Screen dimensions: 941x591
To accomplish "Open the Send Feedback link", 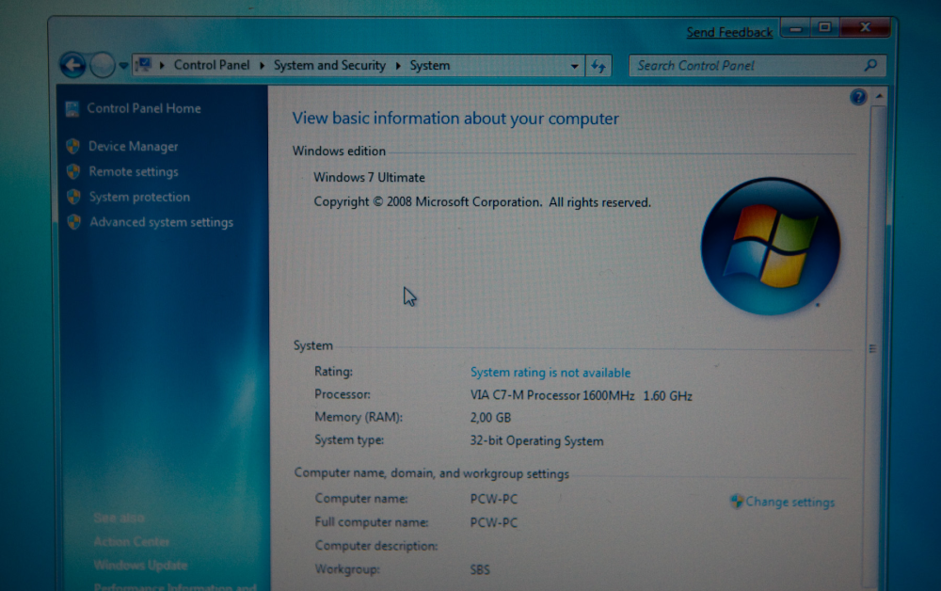I will tap(729, 32).
